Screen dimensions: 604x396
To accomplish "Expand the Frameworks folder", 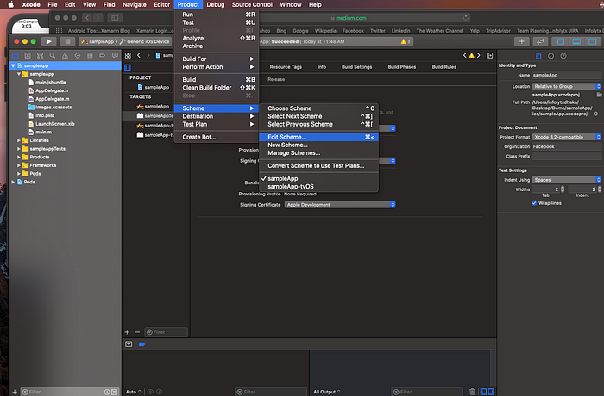I will [x=18, y=165].
